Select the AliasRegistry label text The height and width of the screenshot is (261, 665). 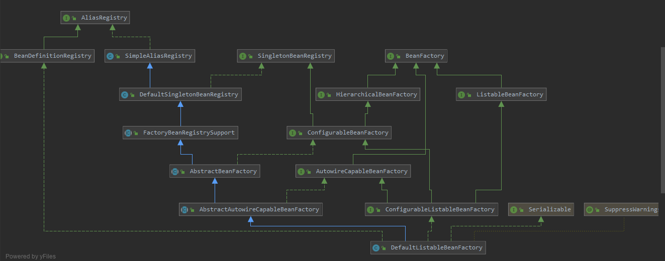(105, 18)
